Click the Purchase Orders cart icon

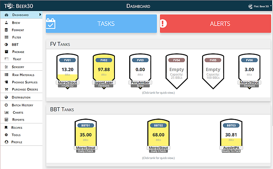(x=7, y=89)
